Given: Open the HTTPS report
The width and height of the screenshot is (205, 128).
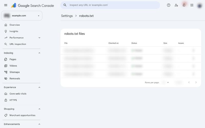Looking at the screenshot, I should pos(13,100).
